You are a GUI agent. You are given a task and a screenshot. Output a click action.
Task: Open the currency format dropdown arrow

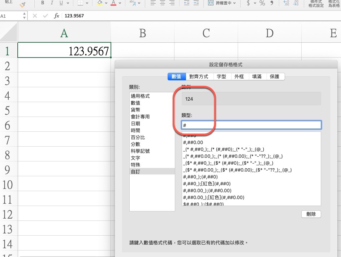[x=255, y=3]
